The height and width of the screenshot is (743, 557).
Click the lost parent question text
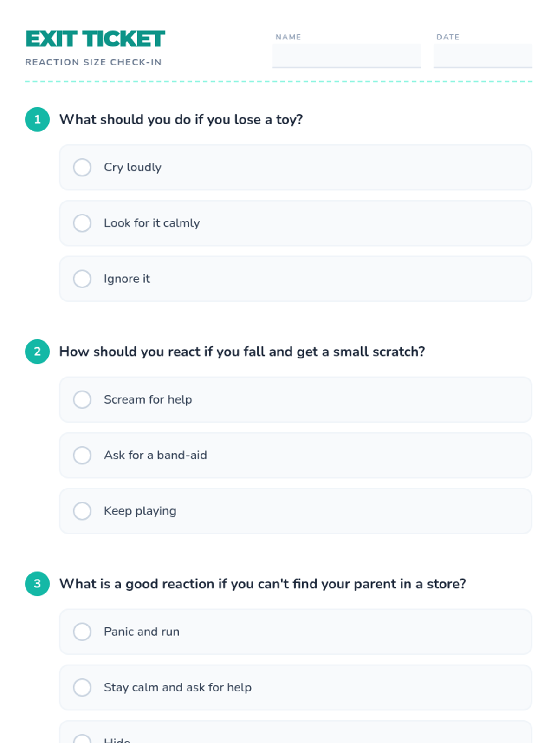262,584
